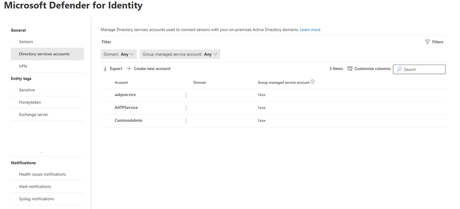Click the Export button label

click(x=116, y=69)
